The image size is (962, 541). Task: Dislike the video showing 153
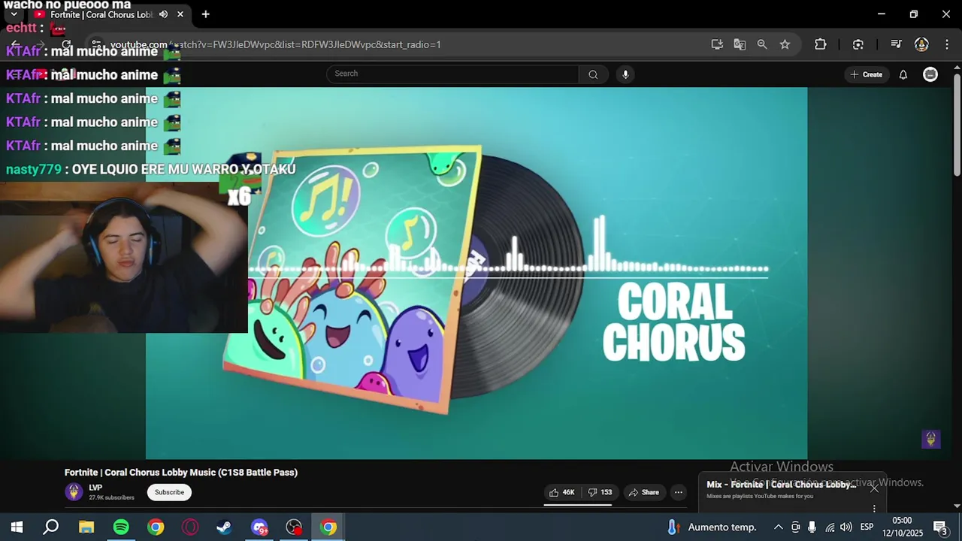click(x=600, y=492)
